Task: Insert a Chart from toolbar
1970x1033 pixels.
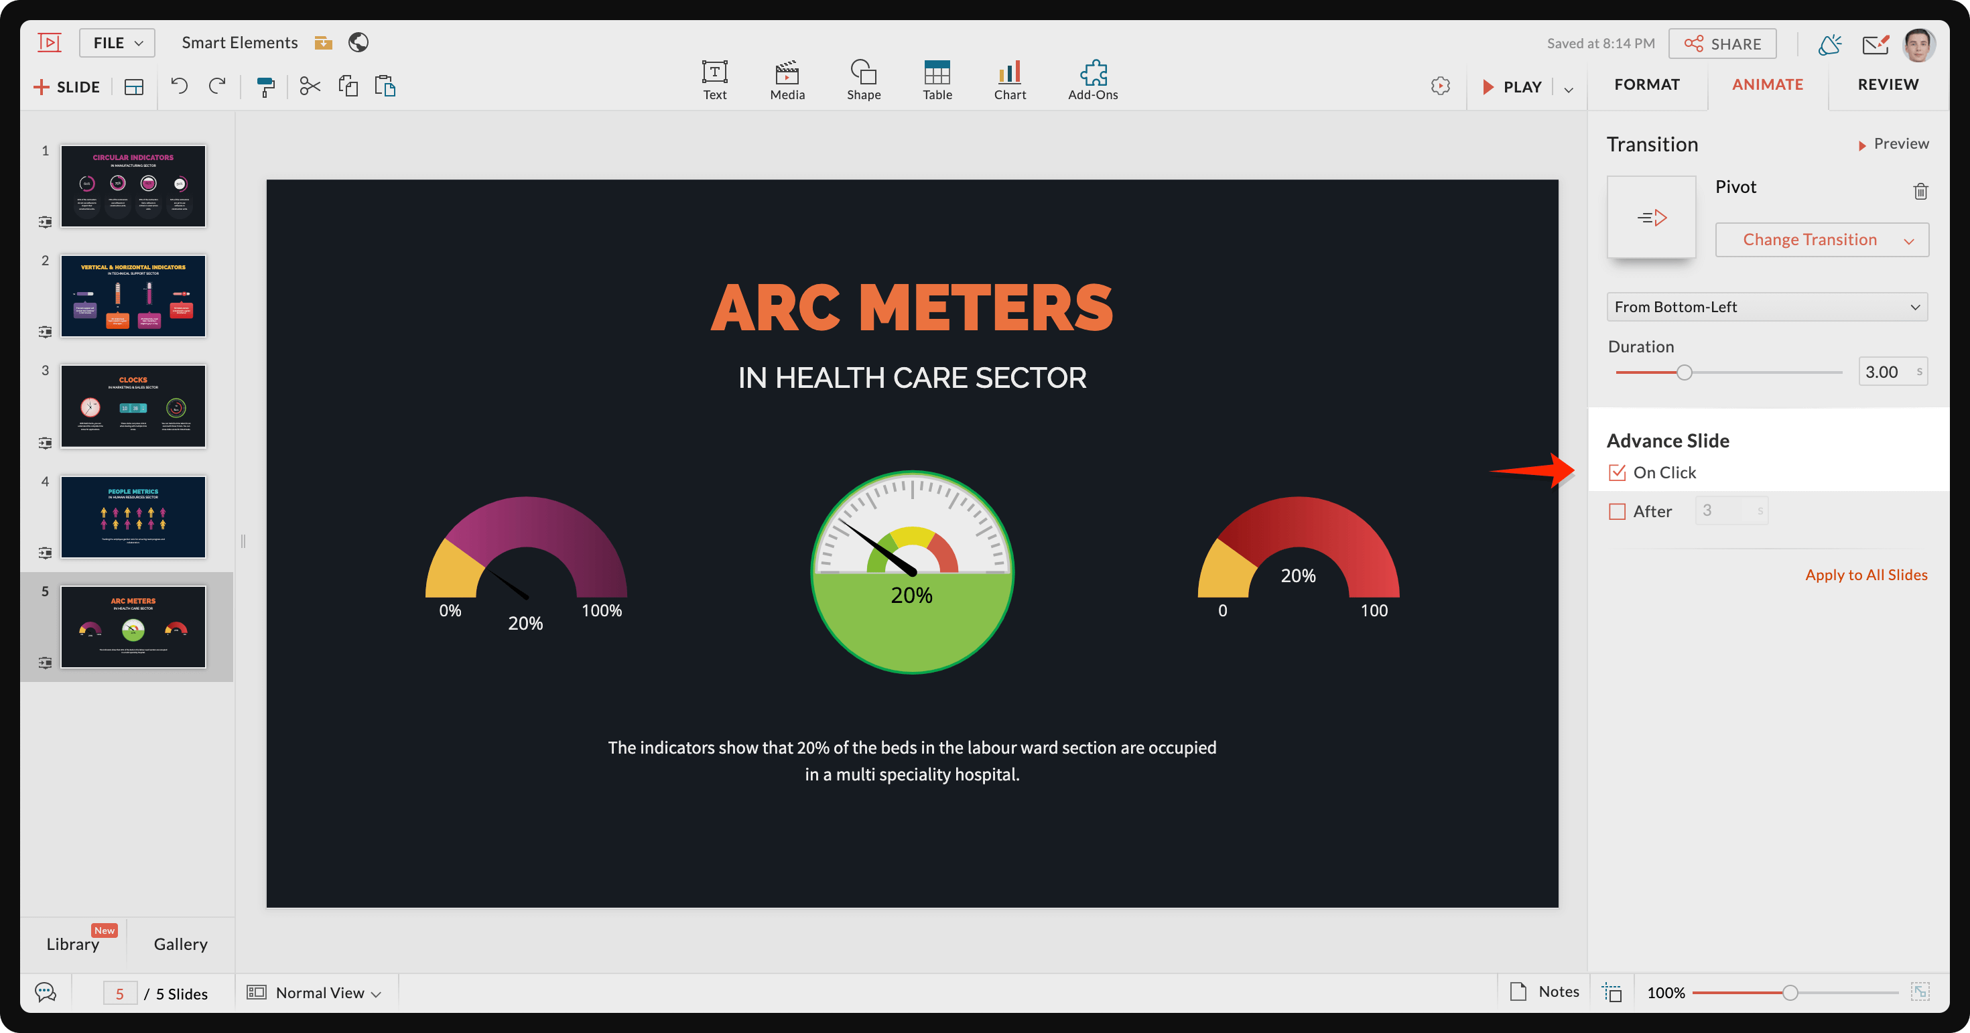Action: (1010, 80)
